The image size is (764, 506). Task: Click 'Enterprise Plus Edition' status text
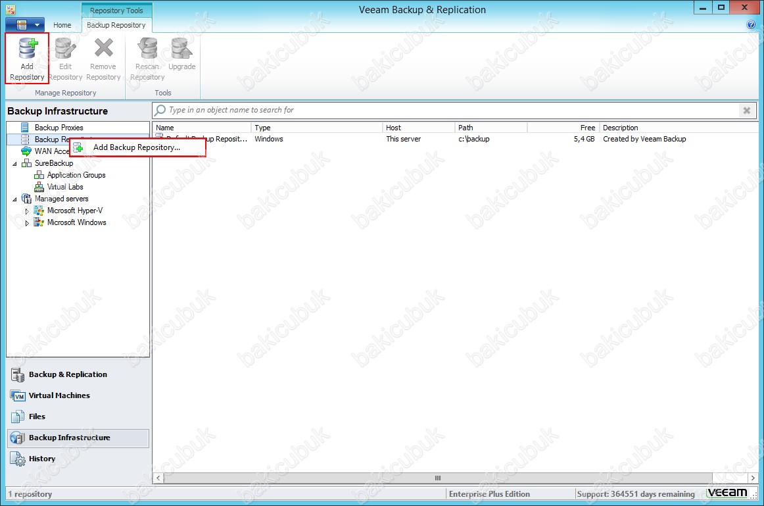pos(489,493)
